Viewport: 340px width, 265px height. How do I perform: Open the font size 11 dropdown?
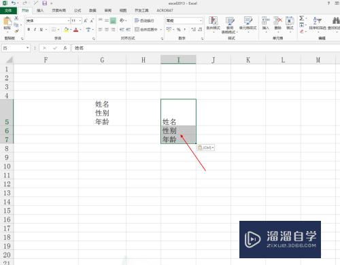pos(80,21)
